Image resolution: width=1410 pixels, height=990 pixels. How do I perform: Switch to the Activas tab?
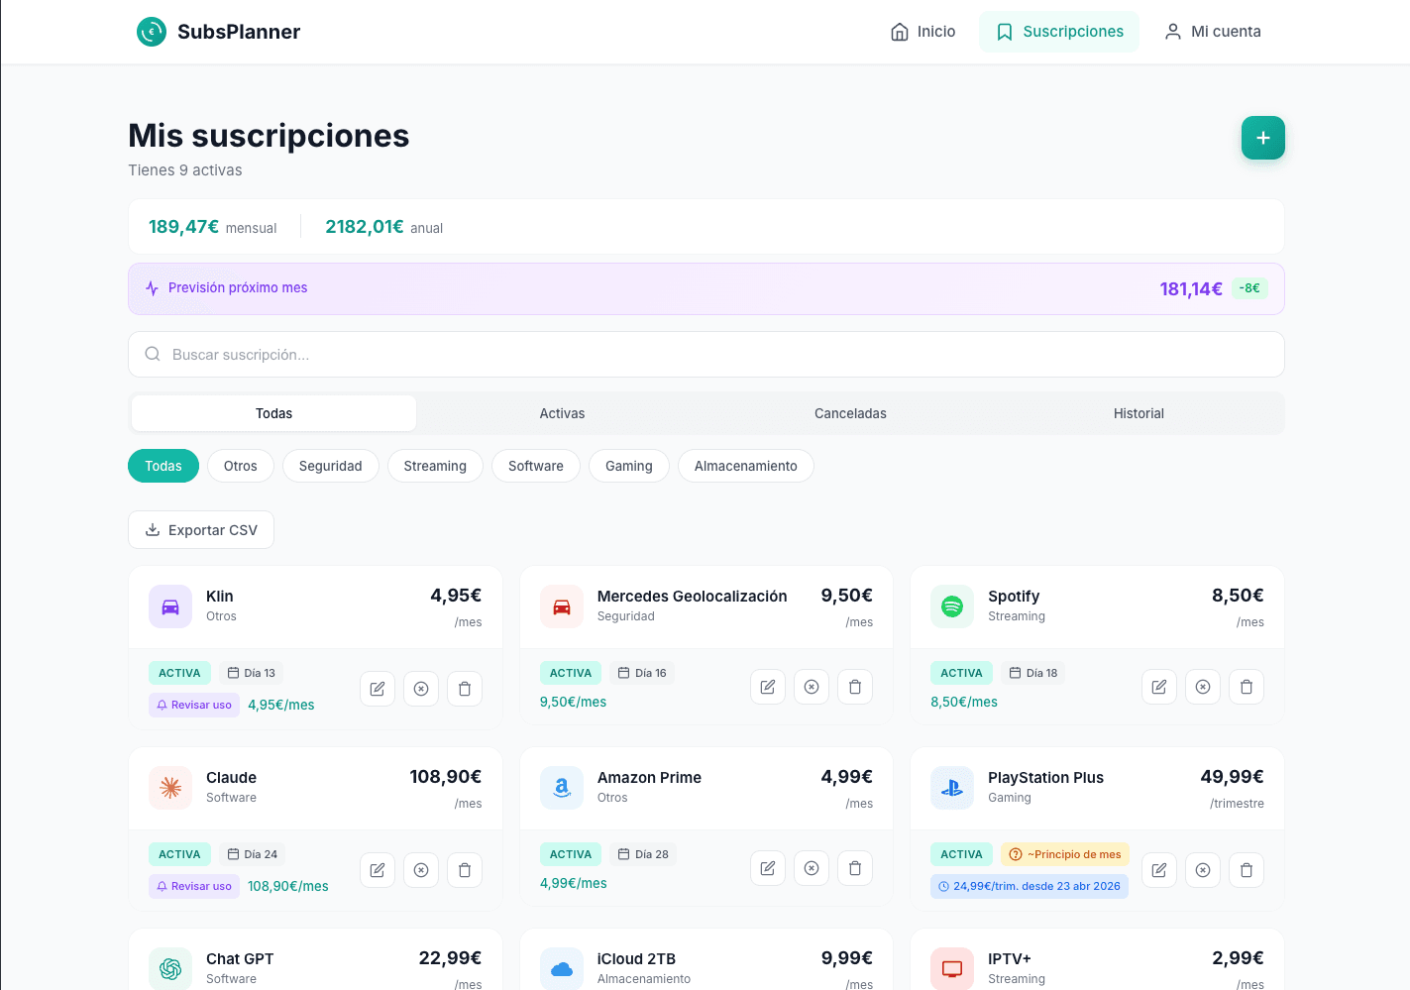(562, 413)
